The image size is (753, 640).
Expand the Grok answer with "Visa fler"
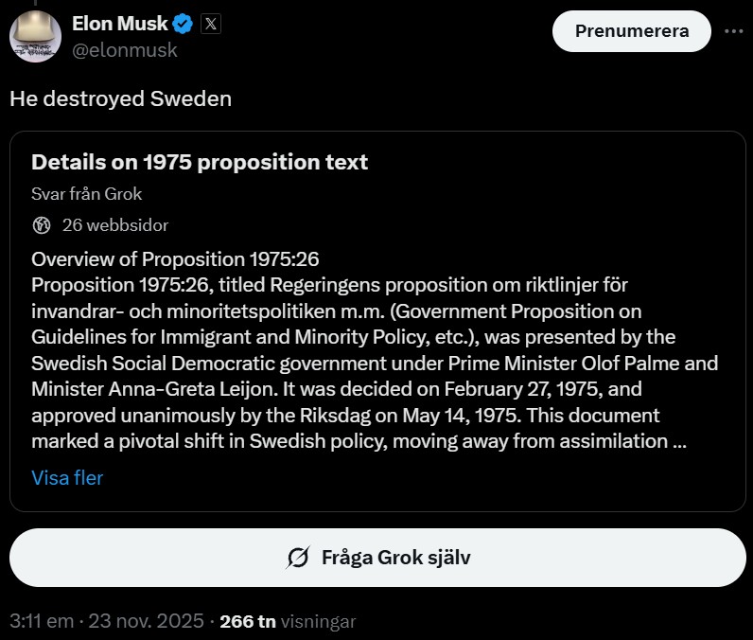tap(67, 478)
